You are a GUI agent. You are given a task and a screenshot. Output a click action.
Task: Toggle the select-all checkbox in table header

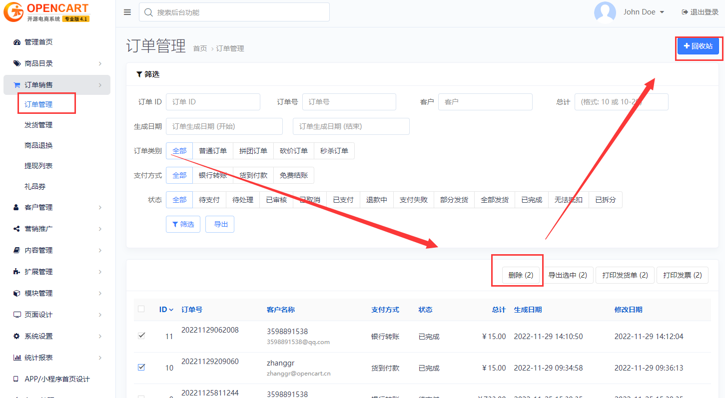point(141,309)
